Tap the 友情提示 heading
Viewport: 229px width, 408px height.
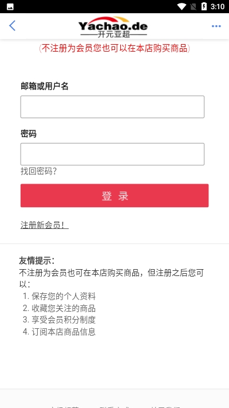(x=37, y=261)
